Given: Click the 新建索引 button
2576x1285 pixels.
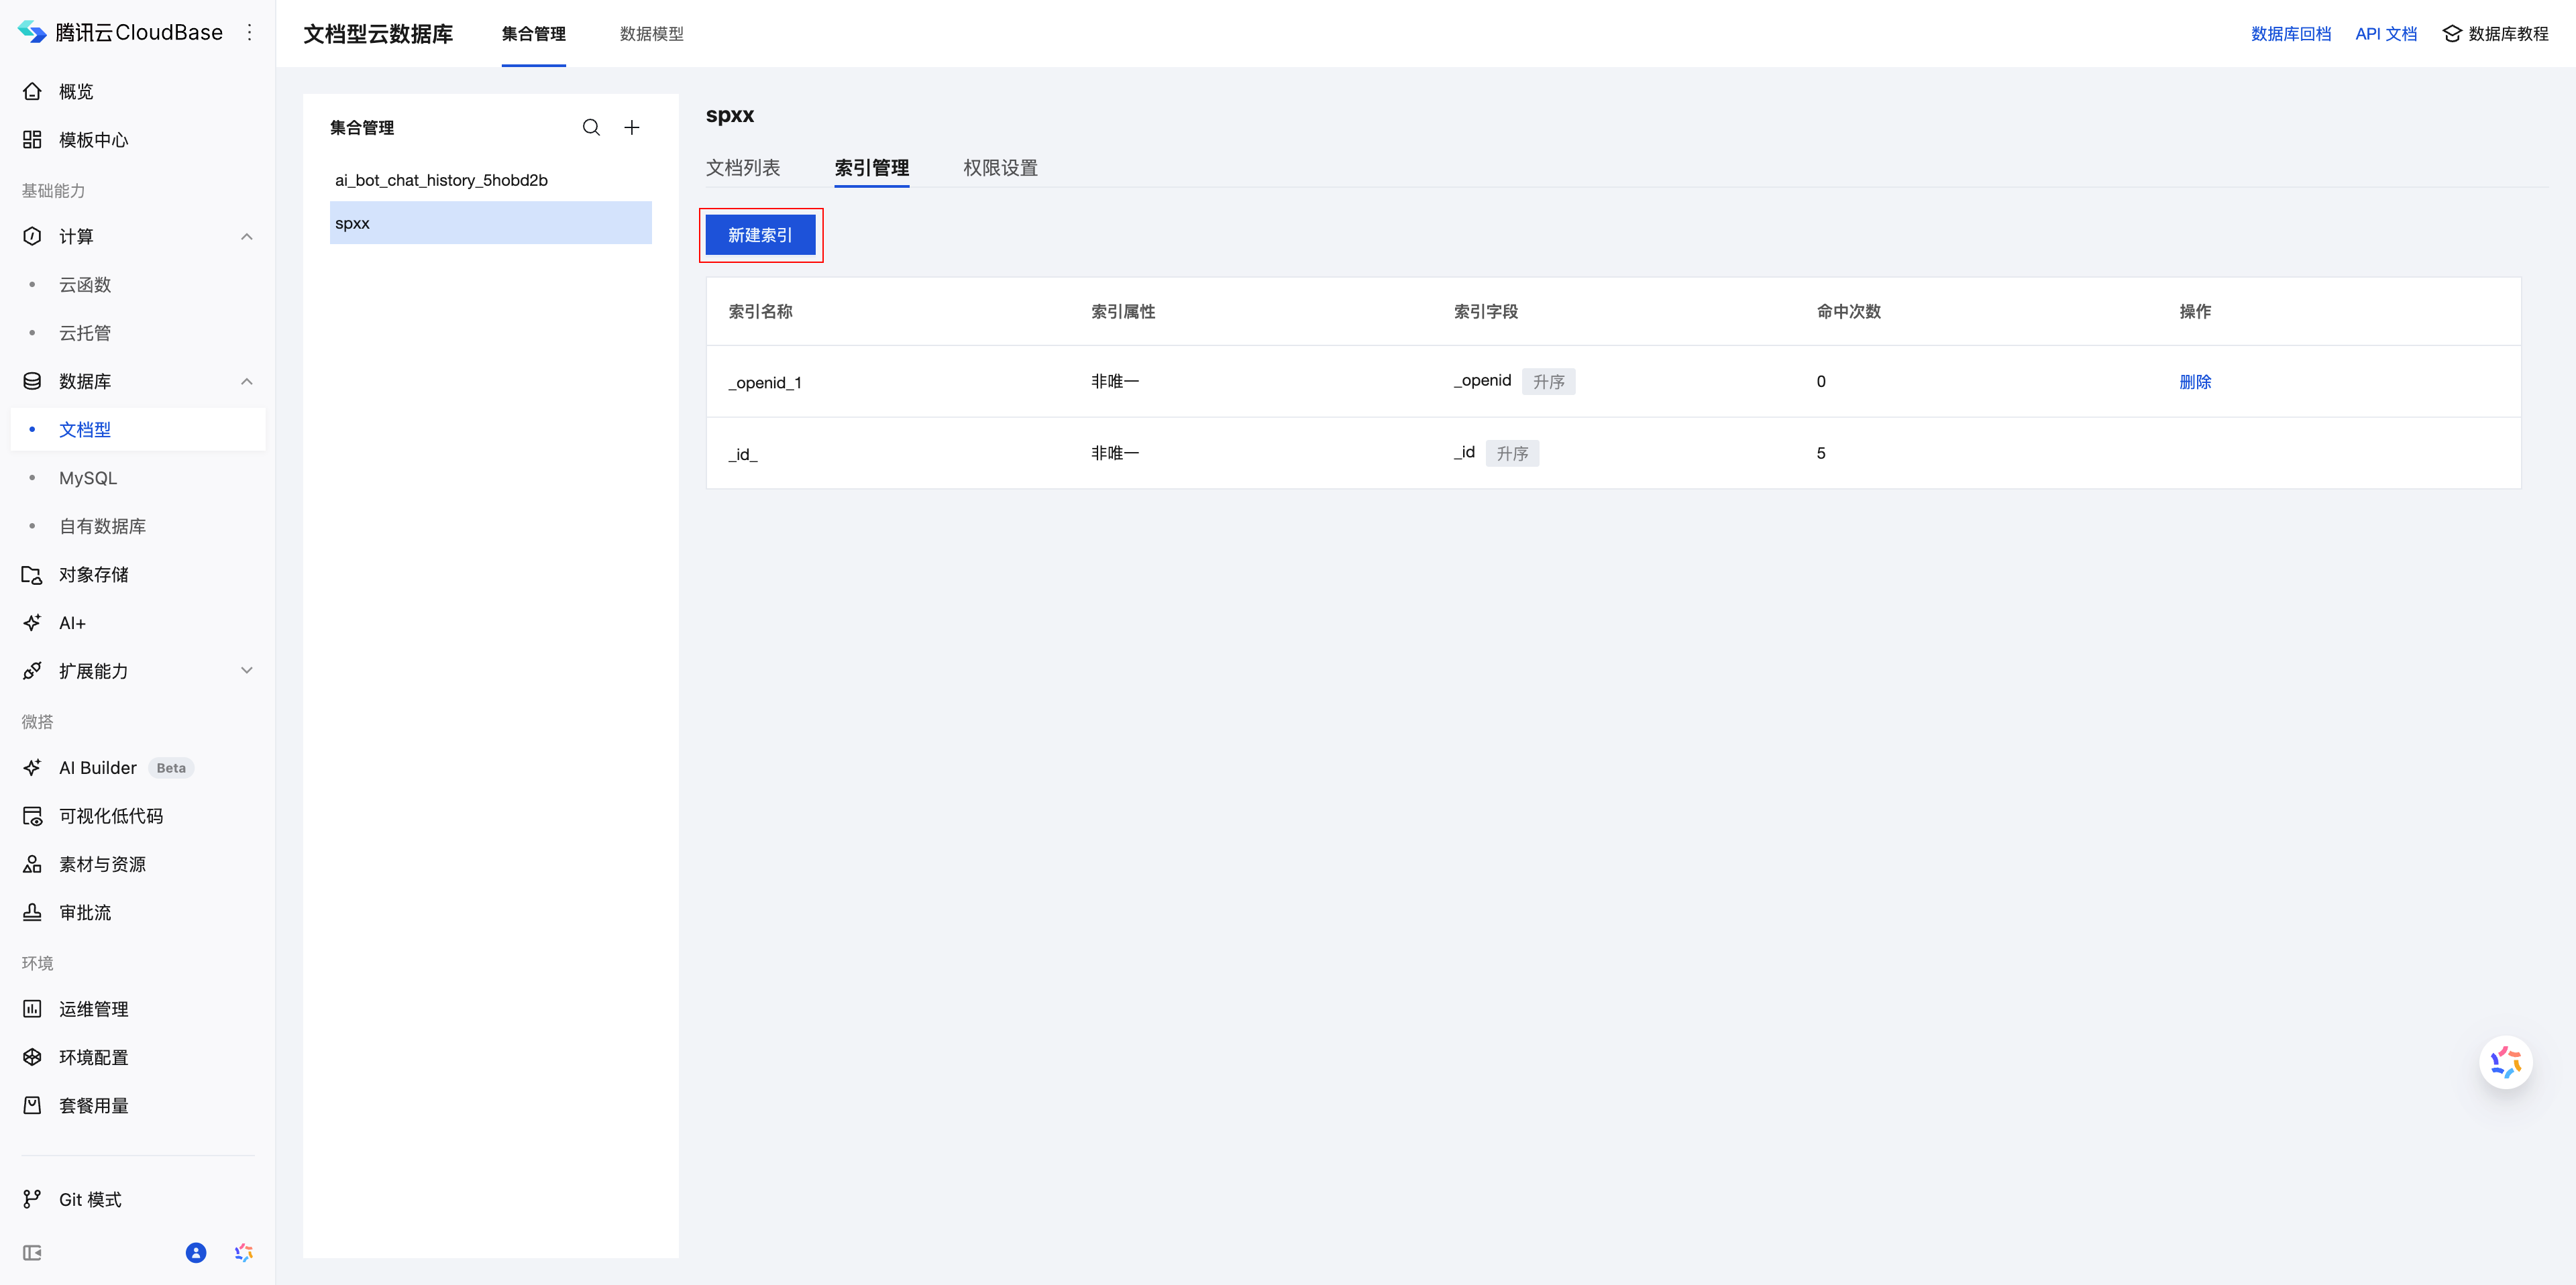Looking at the screenshot, I should [x=760, y=235].
